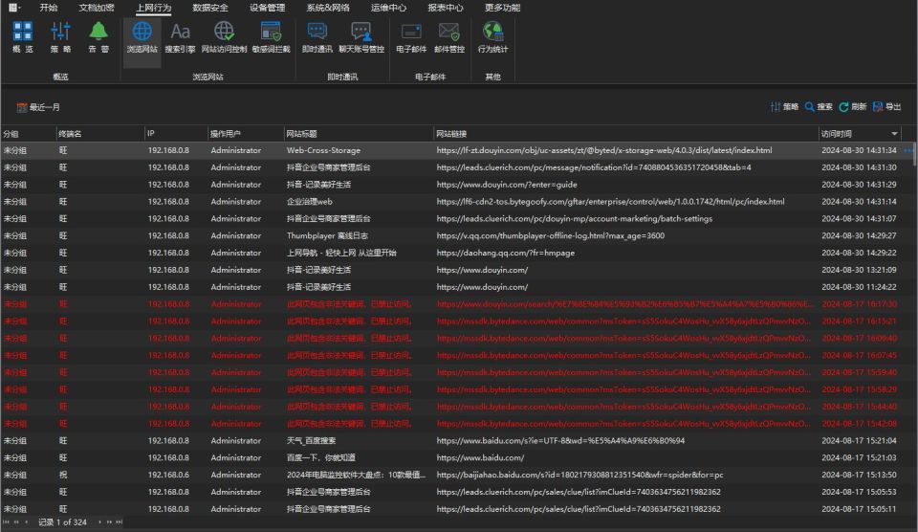Switch to the 数据安全 tab
The image size is (918, 532).
point(210,8)
